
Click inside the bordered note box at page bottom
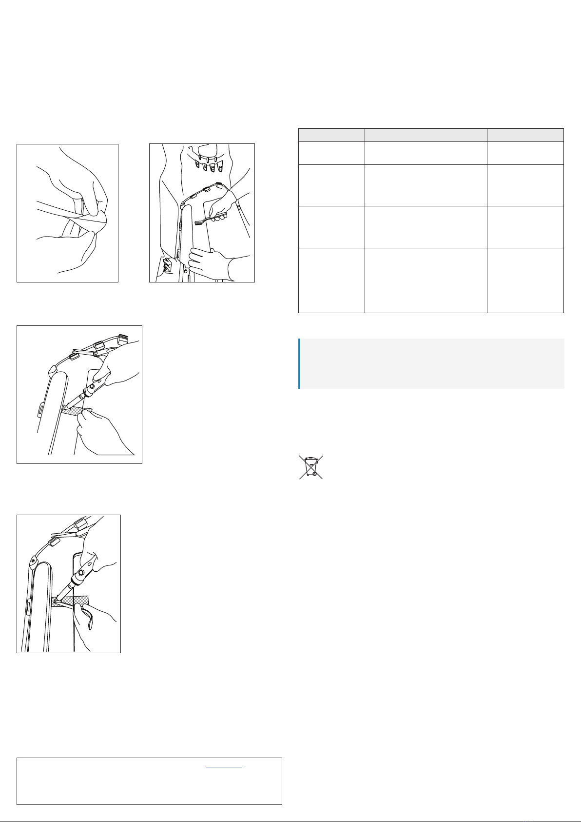[150, 781]
